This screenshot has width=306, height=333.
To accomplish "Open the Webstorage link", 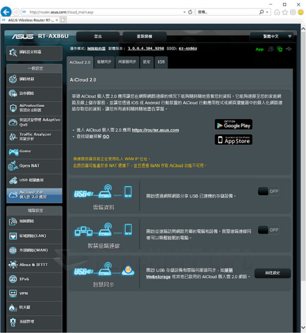I will point(158,277).
